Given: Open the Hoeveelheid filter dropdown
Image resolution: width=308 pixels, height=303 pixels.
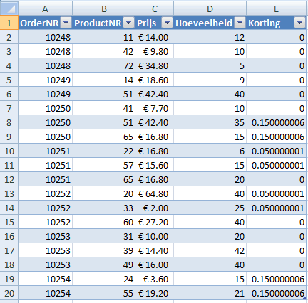Looking at the screenshot, I should pos(240,23).
